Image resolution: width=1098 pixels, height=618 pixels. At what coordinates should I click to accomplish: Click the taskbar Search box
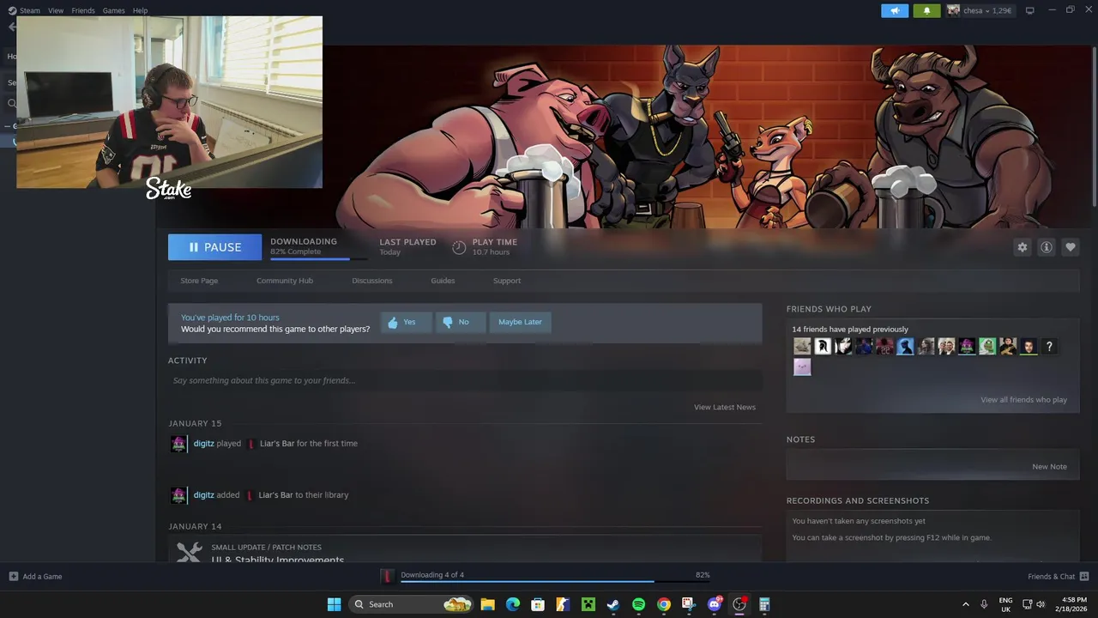(x=411, y=604)
